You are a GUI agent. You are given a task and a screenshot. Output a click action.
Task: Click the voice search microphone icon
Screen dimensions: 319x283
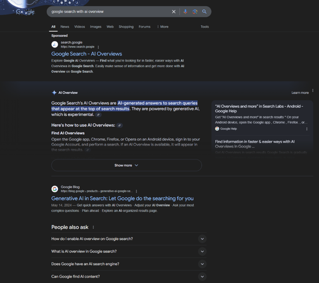(185, 12)
